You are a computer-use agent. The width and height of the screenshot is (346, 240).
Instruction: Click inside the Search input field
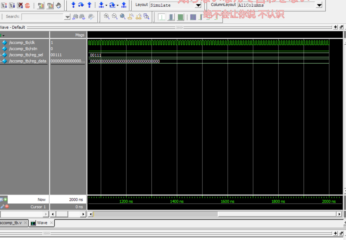click(x=42, y=17)
